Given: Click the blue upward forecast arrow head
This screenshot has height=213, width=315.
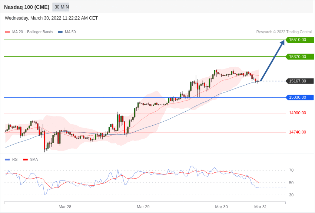Looking at the screenshot, I should (282, 43).
